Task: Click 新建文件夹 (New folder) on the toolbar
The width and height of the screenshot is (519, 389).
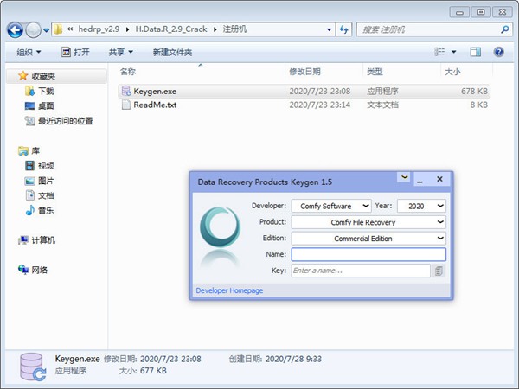Action: pyautogui.click(x=172, y=52)
